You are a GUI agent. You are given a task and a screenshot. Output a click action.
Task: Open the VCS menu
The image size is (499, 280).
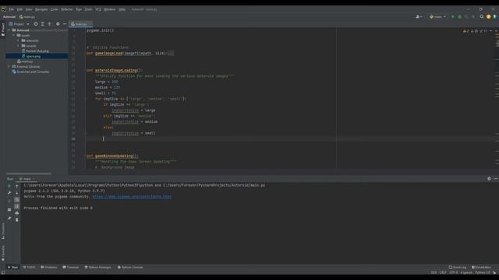pyautogui.click(x=98, y=9)
